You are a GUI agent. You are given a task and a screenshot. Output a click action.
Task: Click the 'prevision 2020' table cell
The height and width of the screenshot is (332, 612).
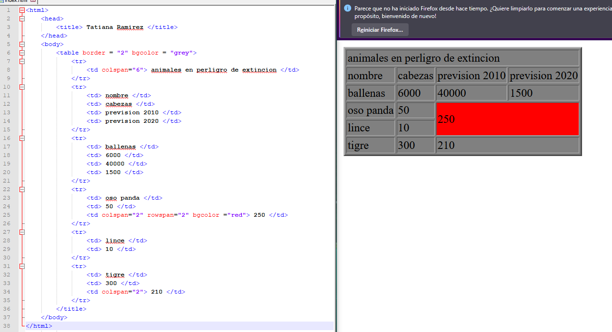tap(544, 75)
